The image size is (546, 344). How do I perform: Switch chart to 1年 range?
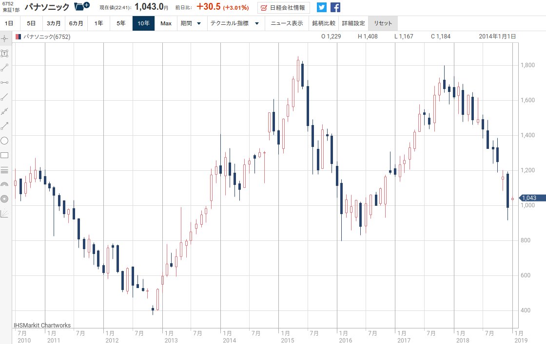pyautogui.click(x=98, y=23)
